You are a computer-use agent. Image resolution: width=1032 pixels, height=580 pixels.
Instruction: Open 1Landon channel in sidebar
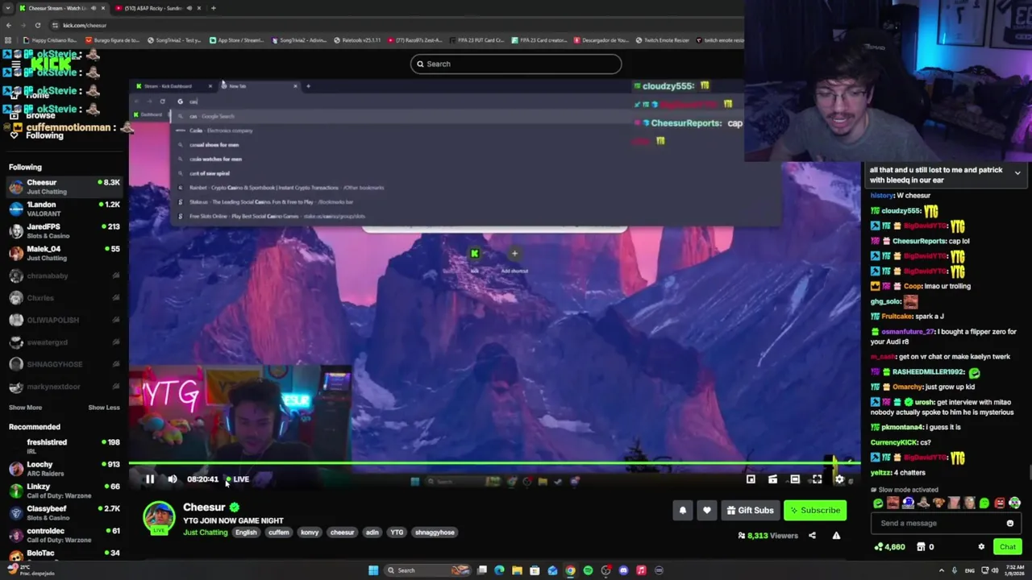click(64, 209)
